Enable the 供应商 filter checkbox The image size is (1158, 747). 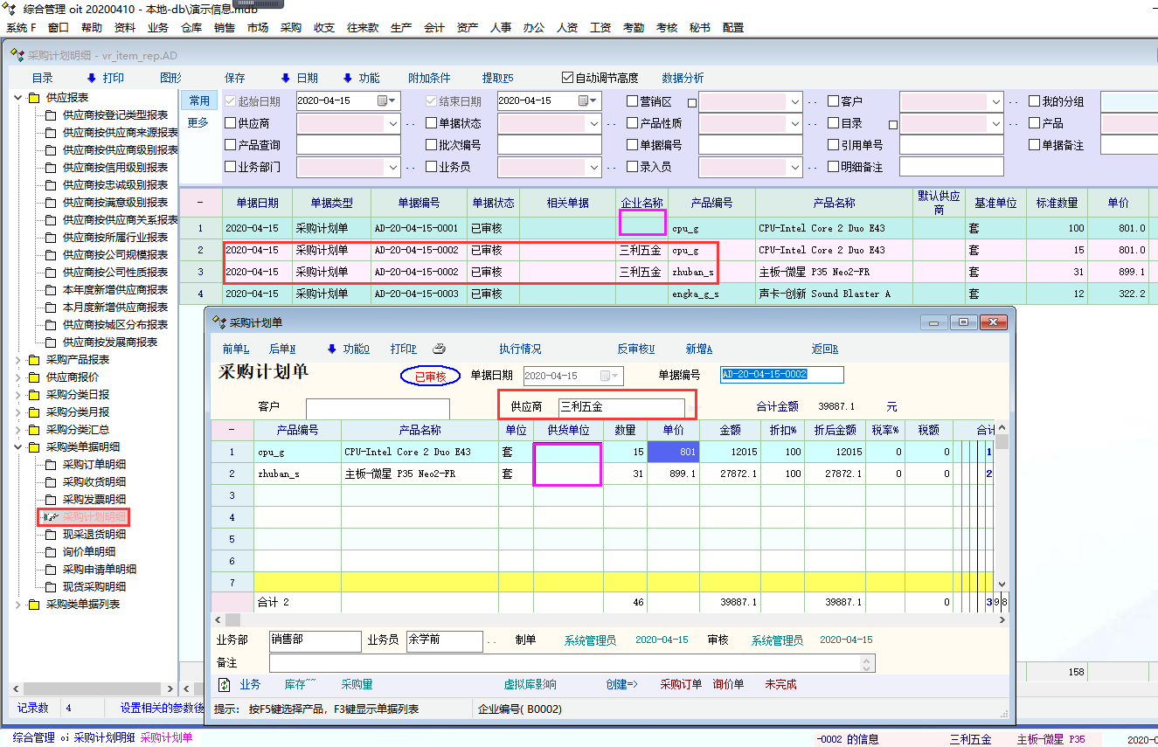[231, 123]
